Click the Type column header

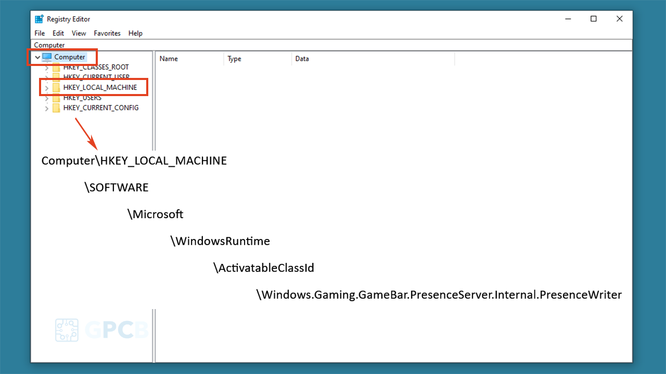(x=258, y=59)
